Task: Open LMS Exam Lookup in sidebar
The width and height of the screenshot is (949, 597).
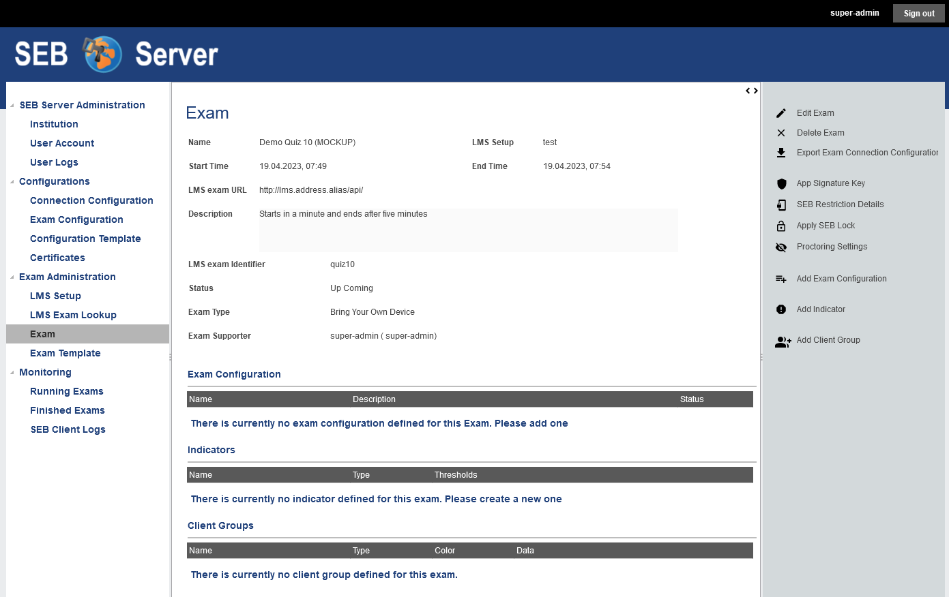Action: coord(73,315)
